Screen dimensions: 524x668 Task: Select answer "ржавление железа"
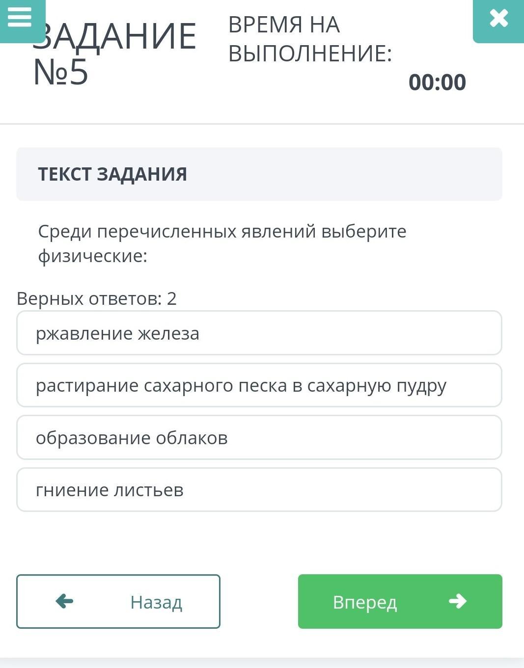point(259,333)
